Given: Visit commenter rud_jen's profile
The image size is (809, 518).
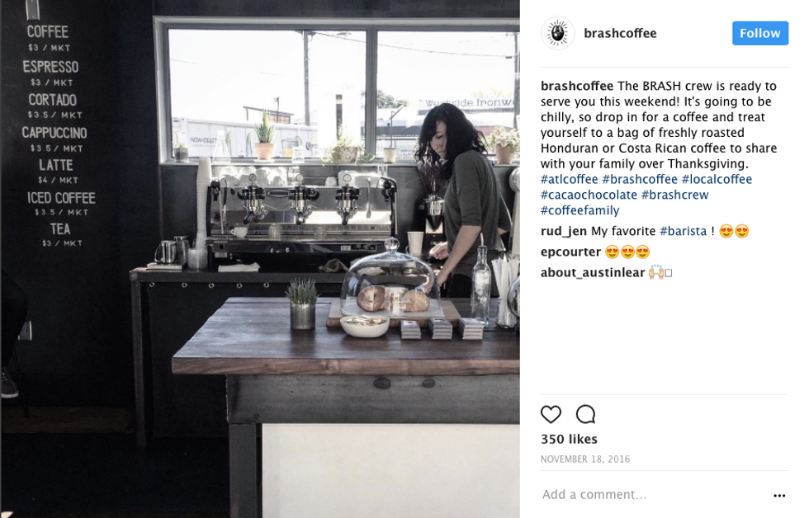Looking at the screenshot, I should point(563,231).
